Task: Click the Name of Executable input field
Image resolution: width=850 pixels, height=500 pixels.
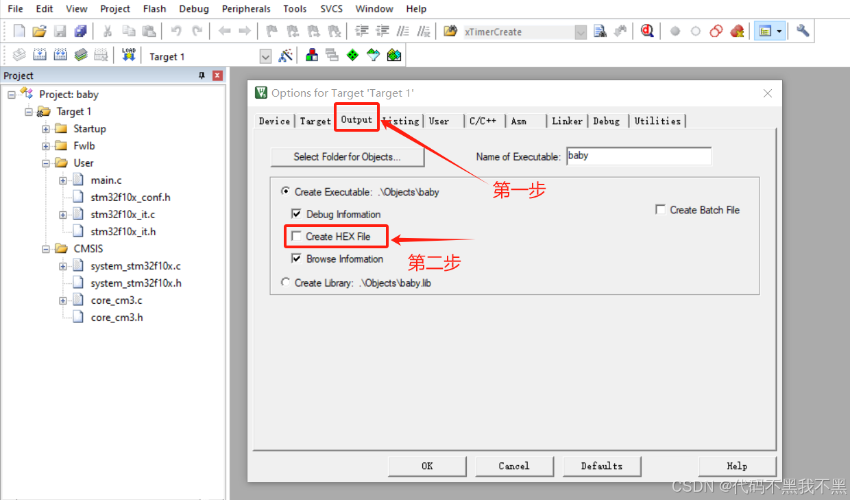Action: coord(639,156)
